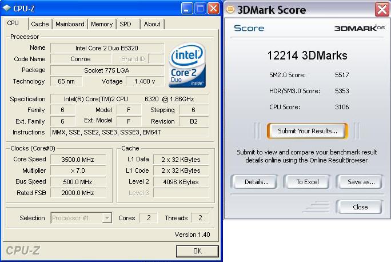Screen dimensions: 391x262
Task: Open the Memory tab
Action: 102,24
